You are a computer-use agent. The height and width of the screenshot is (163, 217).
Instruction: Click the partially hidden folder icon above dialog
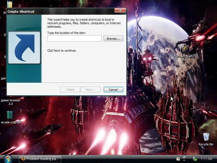coord(9,4)
